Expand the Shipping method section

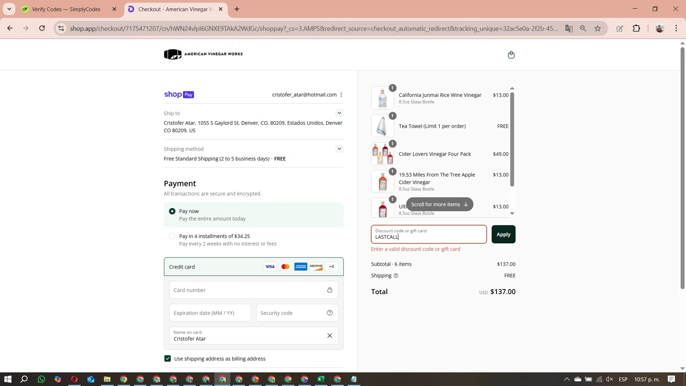pos(339,149)
